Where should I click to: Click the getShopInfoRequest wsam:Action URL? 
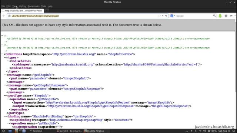[88, 103]
